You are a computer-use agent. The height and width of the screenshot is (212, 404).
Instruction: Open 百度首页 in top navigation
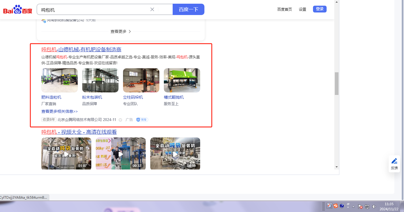click(x=284, y=9)
